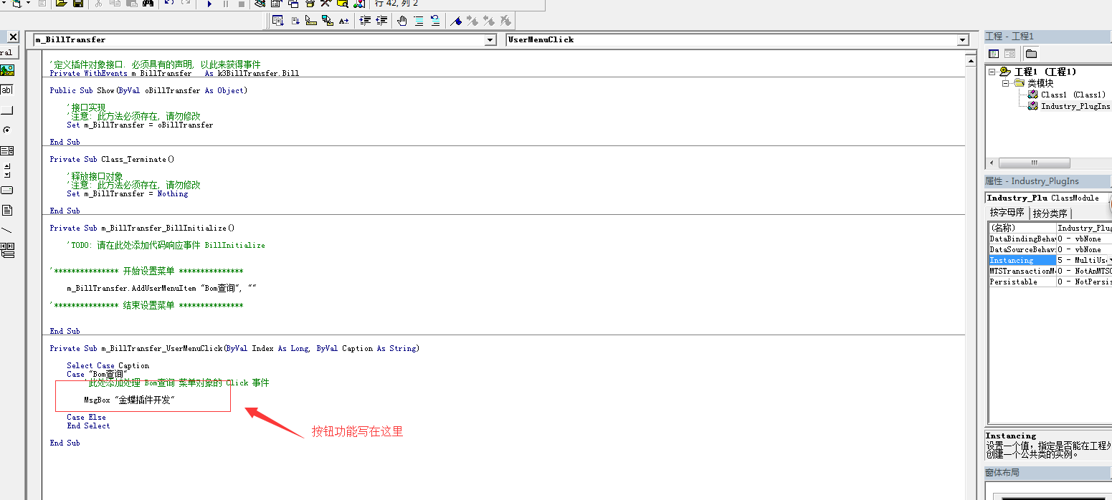
Task: Select DataBindingBehavior property row
Action: (1049, 239)
